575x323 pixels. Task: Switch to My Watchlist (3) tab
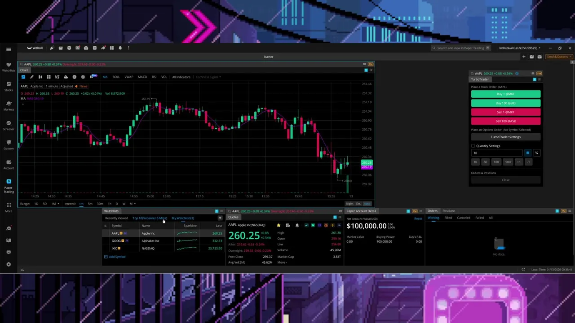182,218
